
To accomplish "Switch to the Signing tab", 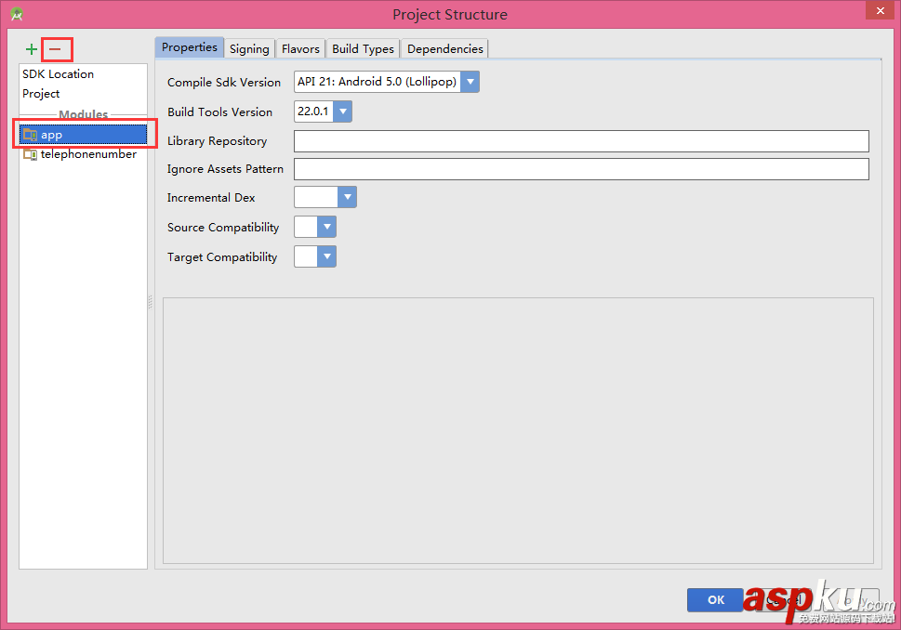I will click(248, 47).
